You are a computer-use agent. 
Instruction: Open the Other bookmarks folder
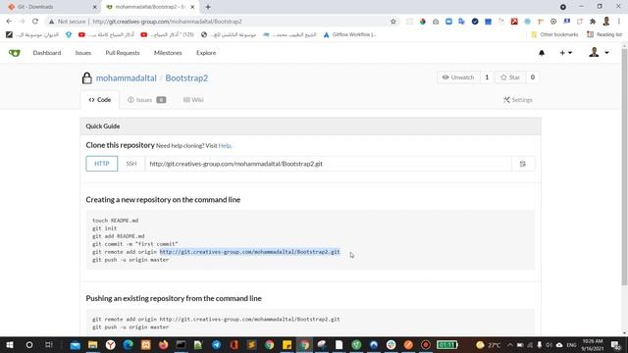[554, 35]
